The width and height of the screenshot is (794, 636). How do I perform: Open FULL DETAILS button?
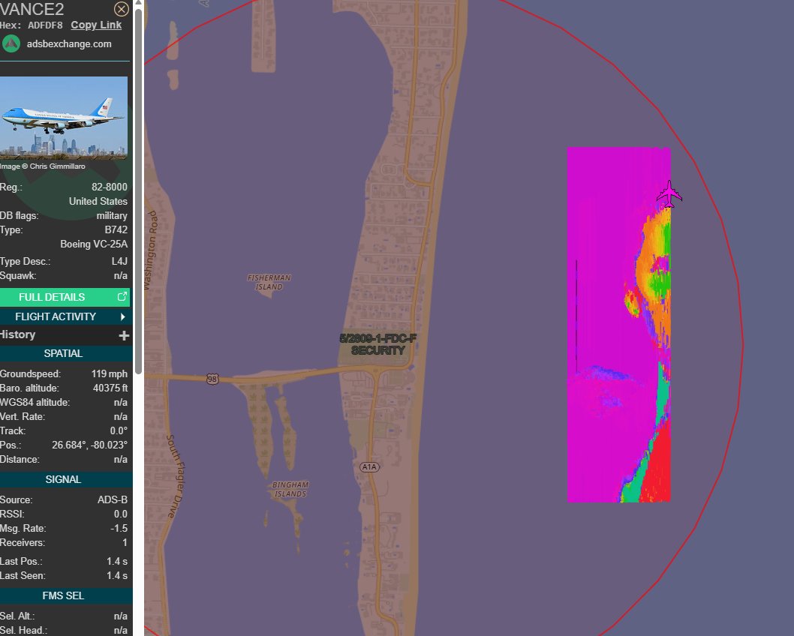pyautogui.click(x=65, y=298)
